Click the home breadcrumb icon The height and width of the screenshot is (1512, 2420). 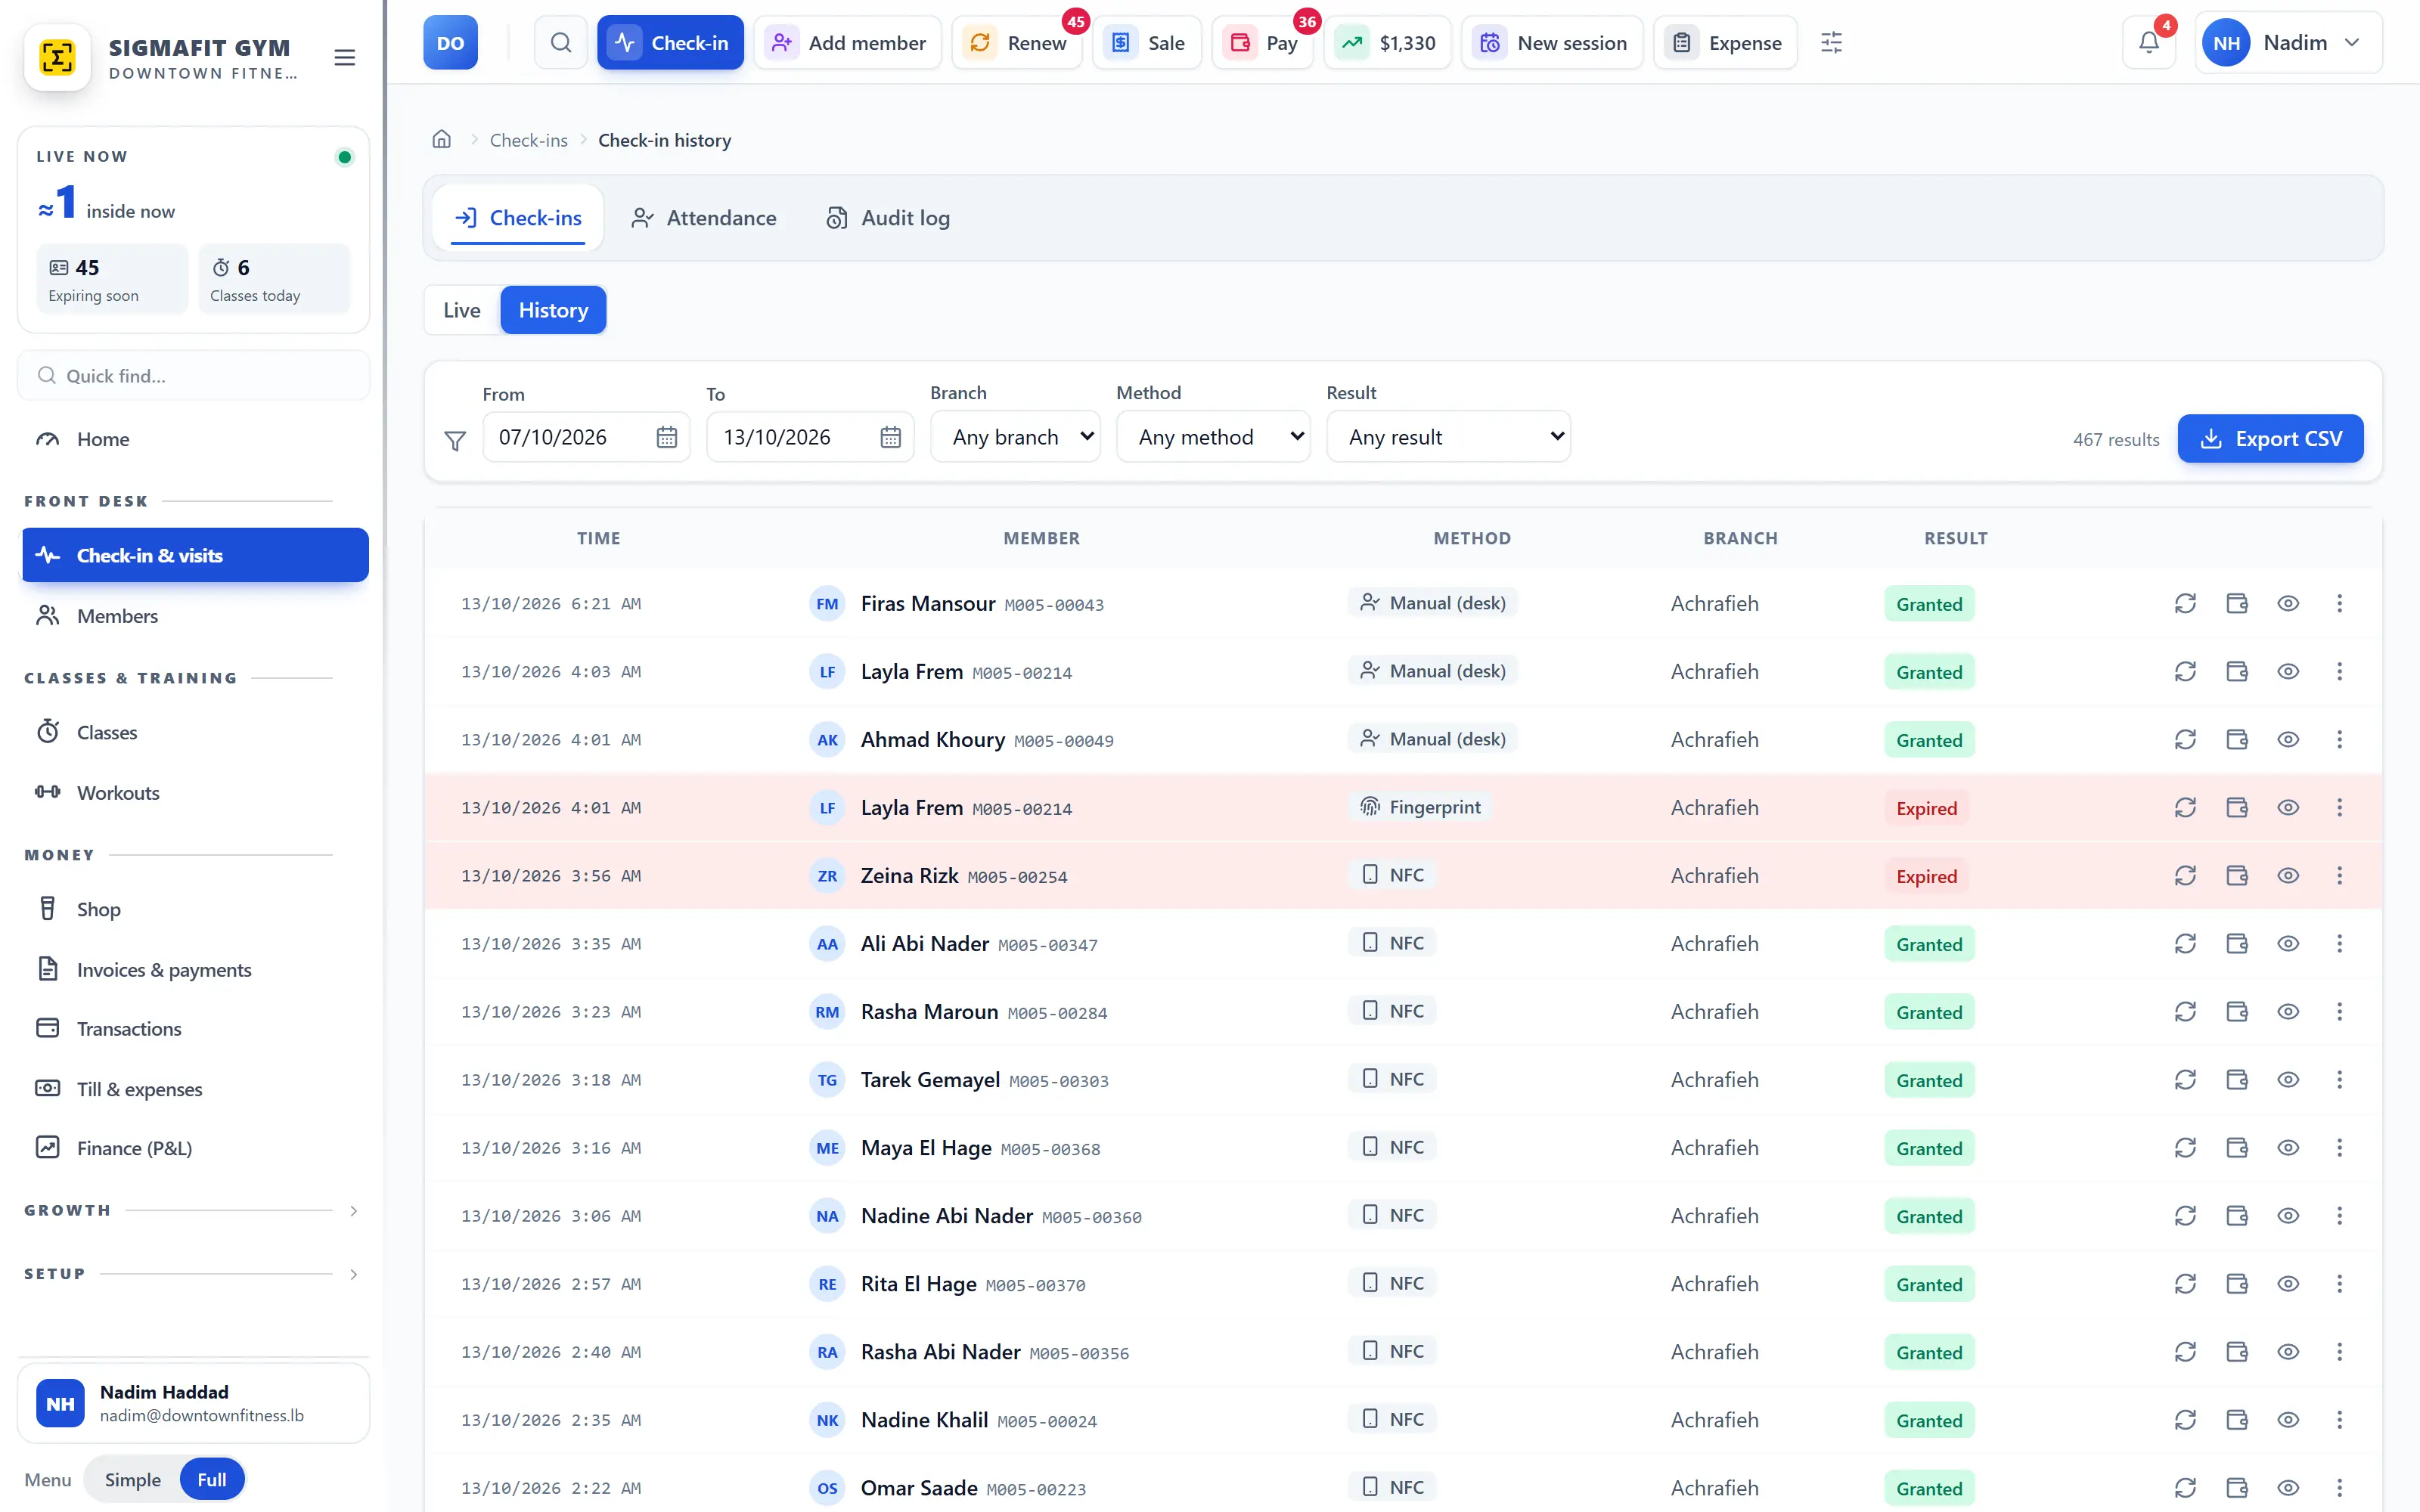pos(442,140)
